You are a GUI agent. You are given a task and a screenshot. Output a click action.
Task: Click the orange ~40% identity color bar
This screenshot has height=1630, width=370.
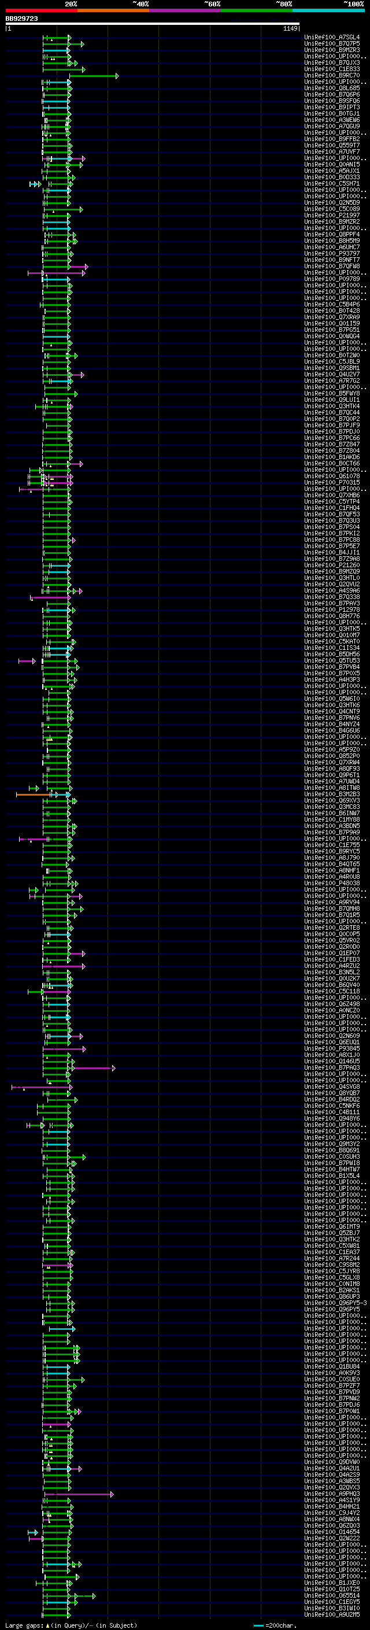click(x=113, y=10)
